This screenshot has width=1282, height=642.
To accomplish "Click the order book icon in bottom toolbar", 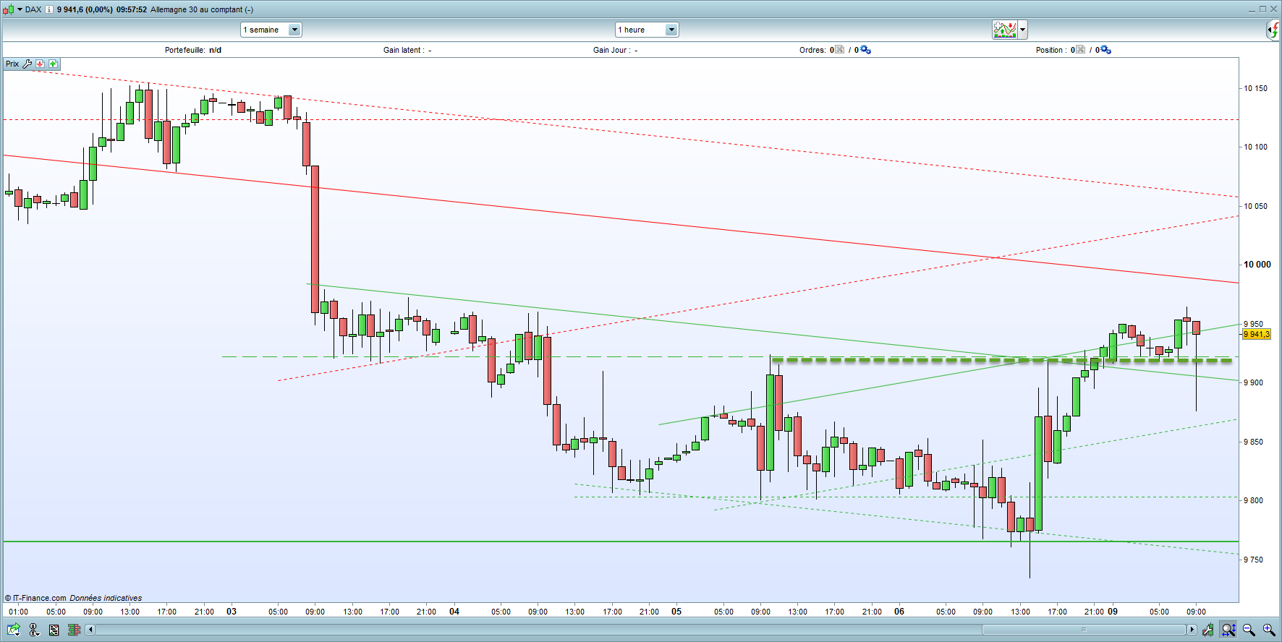I will coord(74,630).
